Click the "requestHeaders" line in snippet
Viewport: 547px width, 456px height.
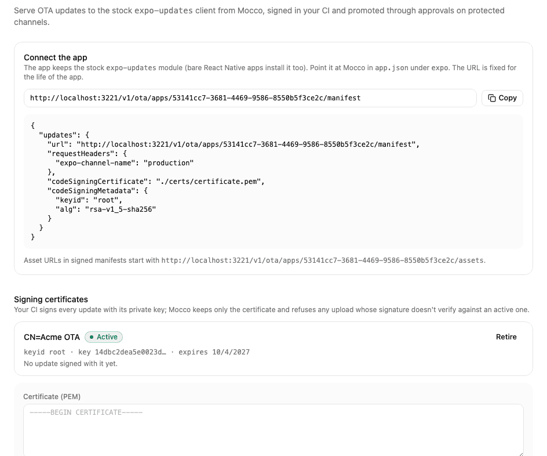87,154
